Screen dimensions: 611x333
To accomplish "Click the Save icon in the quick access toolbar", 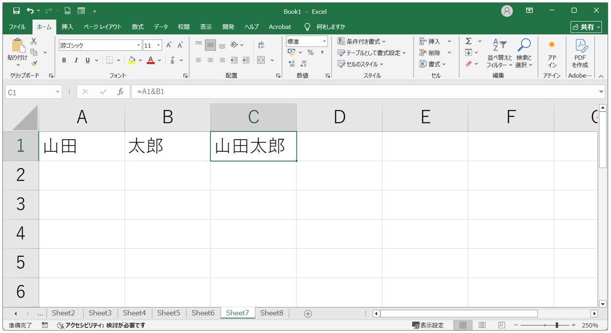I will pos(16,11).
